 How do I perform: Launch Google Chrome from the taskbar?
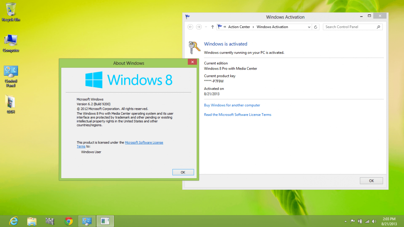pos(69,221)
